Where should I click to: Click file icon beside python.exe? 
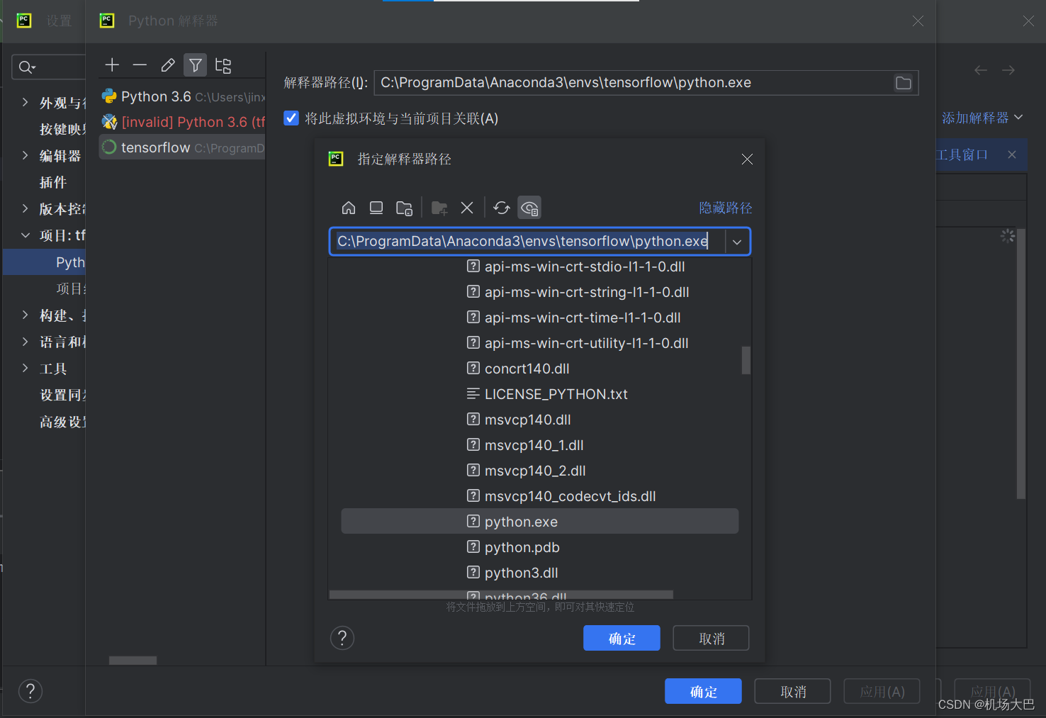click(x=473, y=522)
